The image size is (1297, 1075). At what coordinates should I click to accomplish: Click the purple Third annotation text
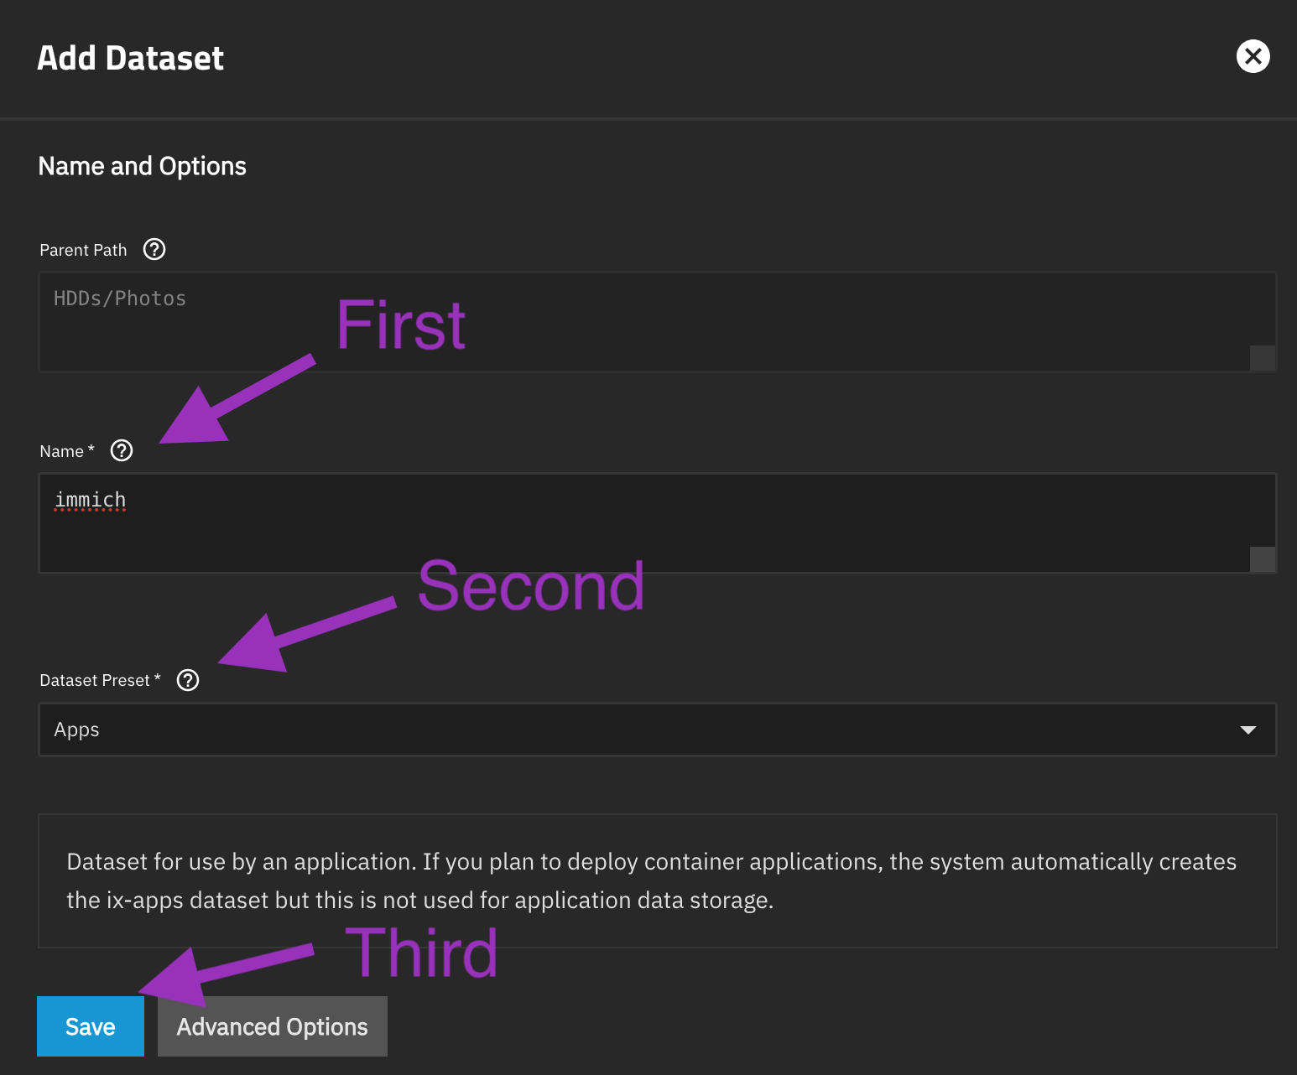tap(421, 953)
